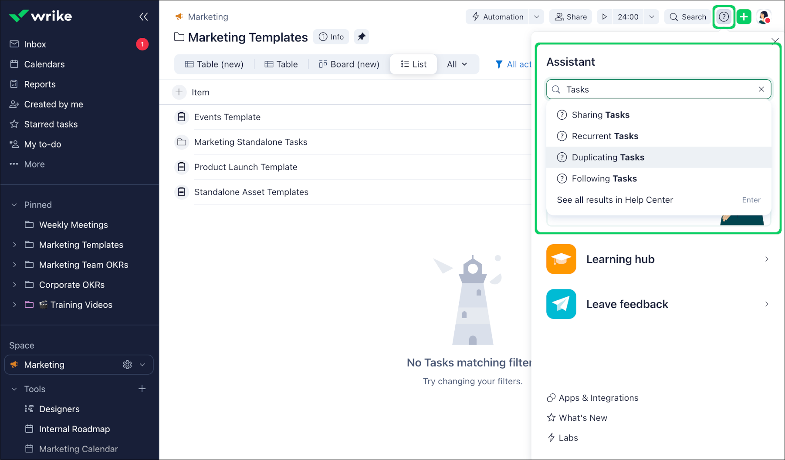785x460 pixels.
Task: Collapse the sidebar with double chevron icon
Action: (143, 17)
